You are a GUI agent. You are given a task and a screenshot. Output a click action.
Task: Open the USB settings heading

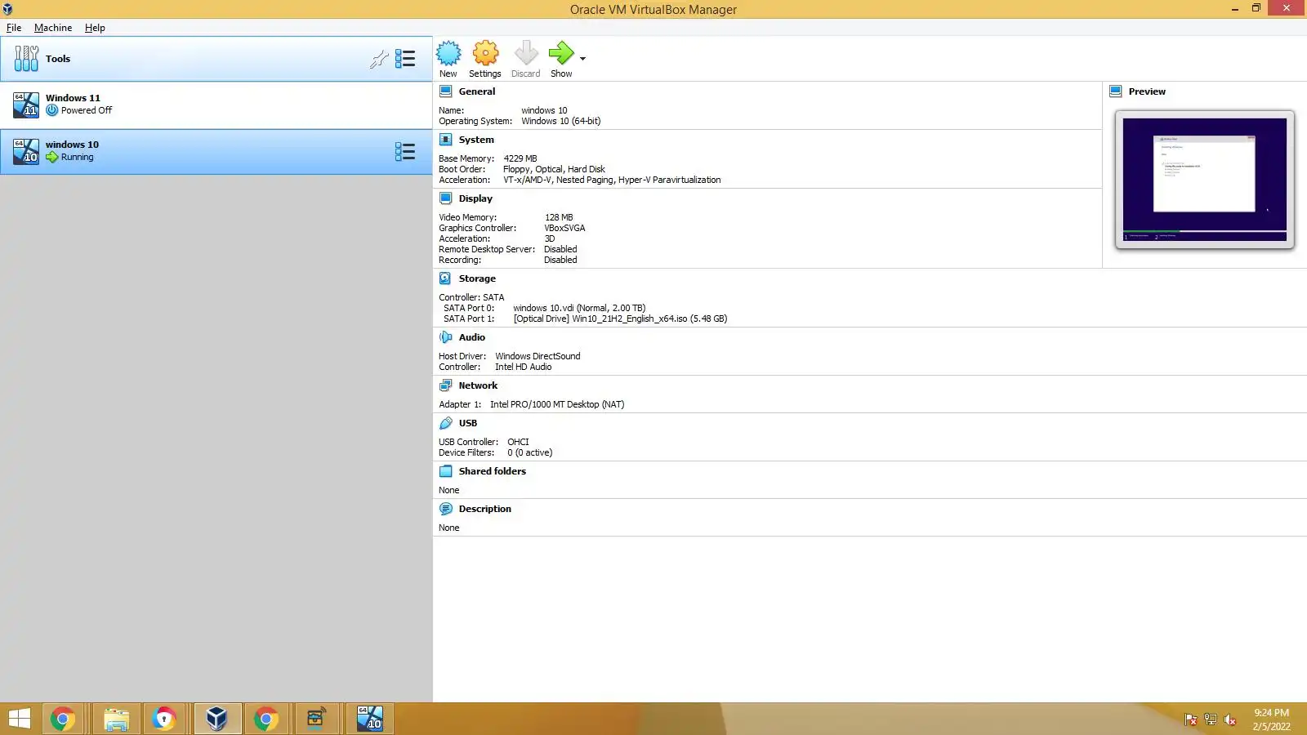[468, 423]
